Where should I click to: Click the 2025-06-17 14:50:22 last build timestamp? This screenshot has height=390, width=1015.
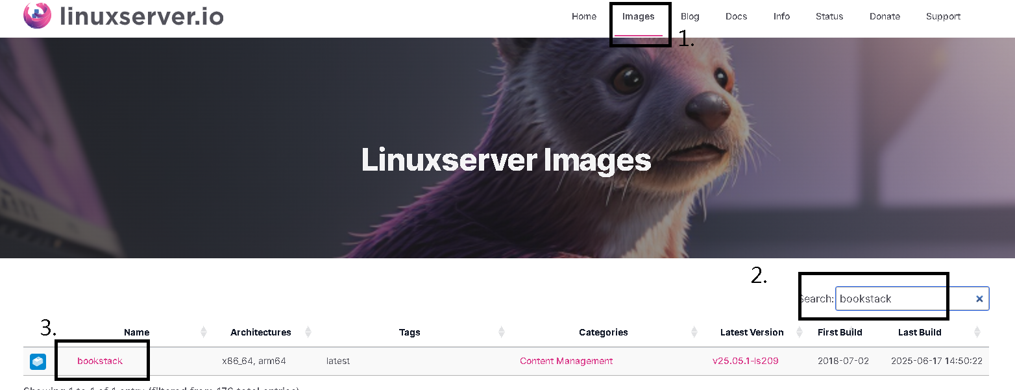point(936,361)
